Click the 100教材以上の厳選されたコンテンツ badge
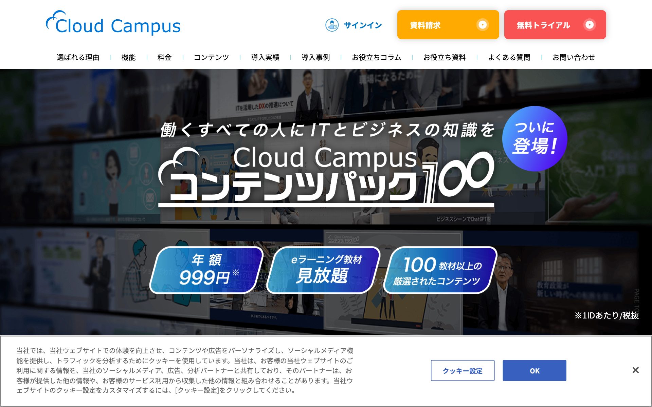Screen dimensions: 652x407 (x=440, y=270)
